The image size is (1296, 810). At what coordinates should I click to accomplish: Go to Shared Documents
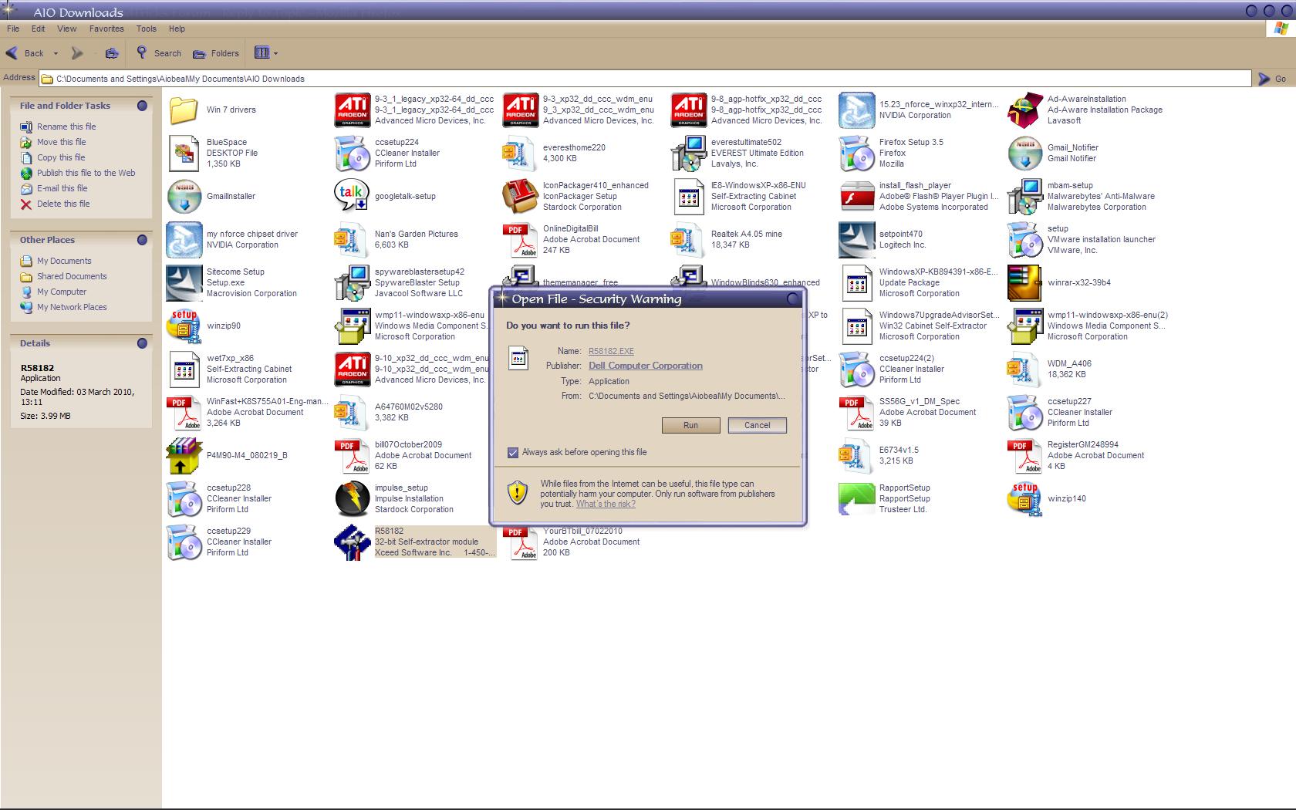pos(72,276)
